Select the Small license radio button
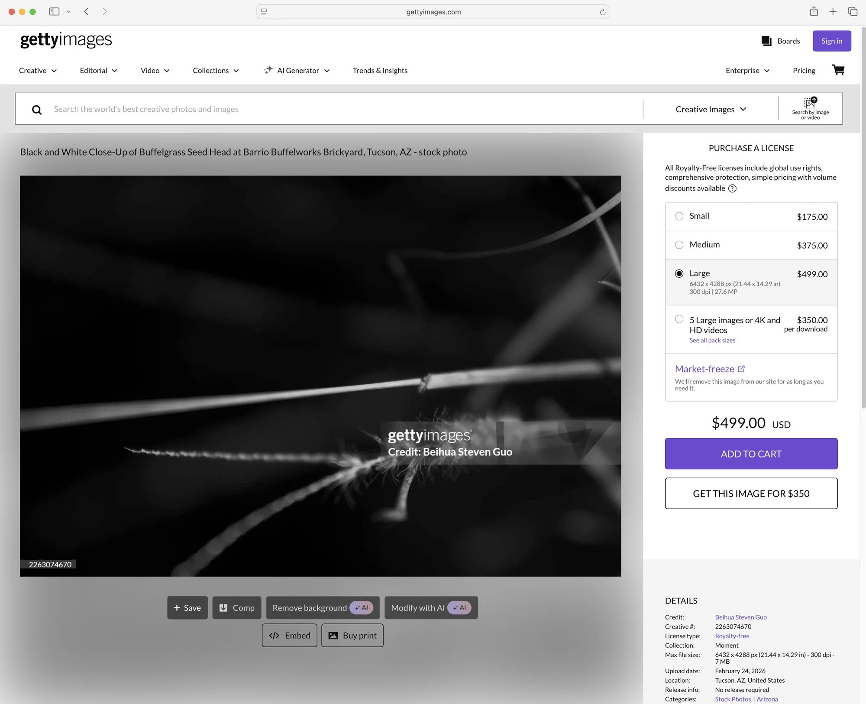The width and height of the screenshot is (866, 704). 679,216
